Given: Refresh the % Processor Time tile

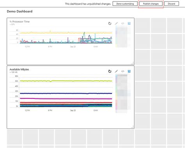Looking at the screenshot, I should coord(110,23).
